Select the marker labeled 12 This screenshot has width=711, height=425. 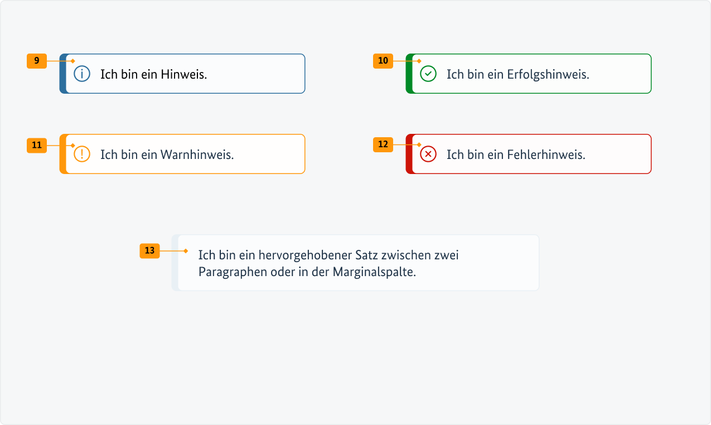pos(383,145)
